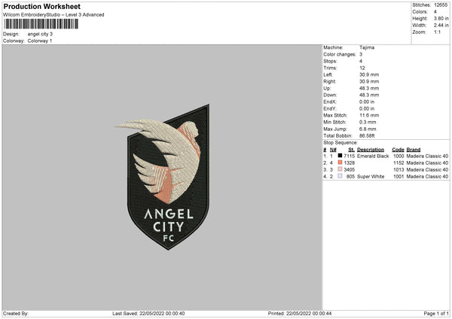Click 'Madeira Classic 40' in the Emerald Black row
The width and height of the screenshot is (452, 319).
(x=427, y=156)
